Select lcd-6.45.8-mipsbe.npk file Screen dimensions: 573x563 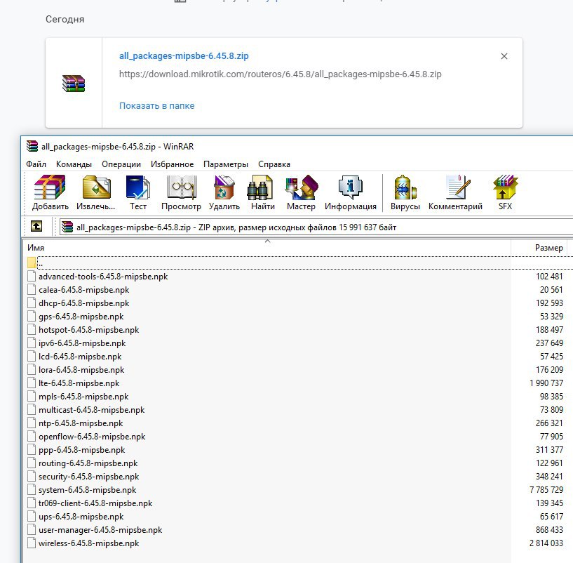pos(80,357)
